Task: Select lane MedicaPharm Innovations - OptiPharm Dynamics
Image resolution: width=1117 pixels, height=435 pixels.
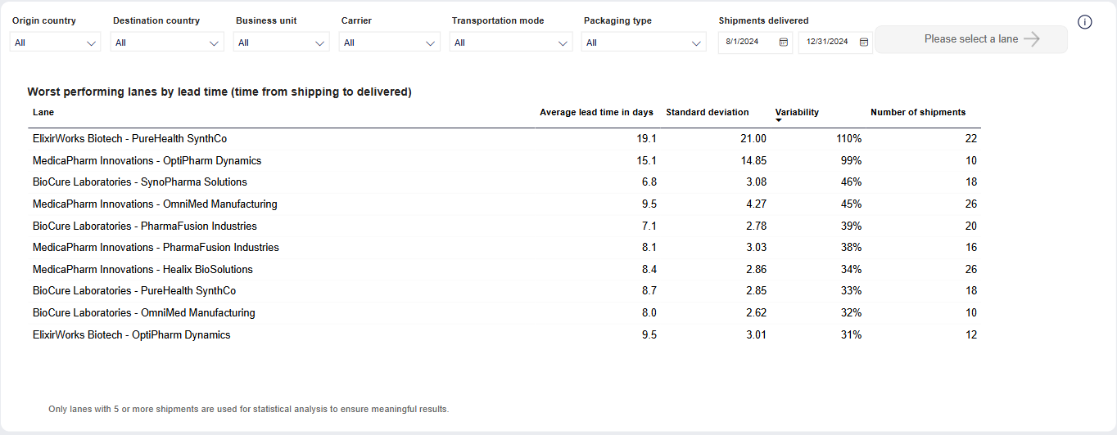Action: 147,160
